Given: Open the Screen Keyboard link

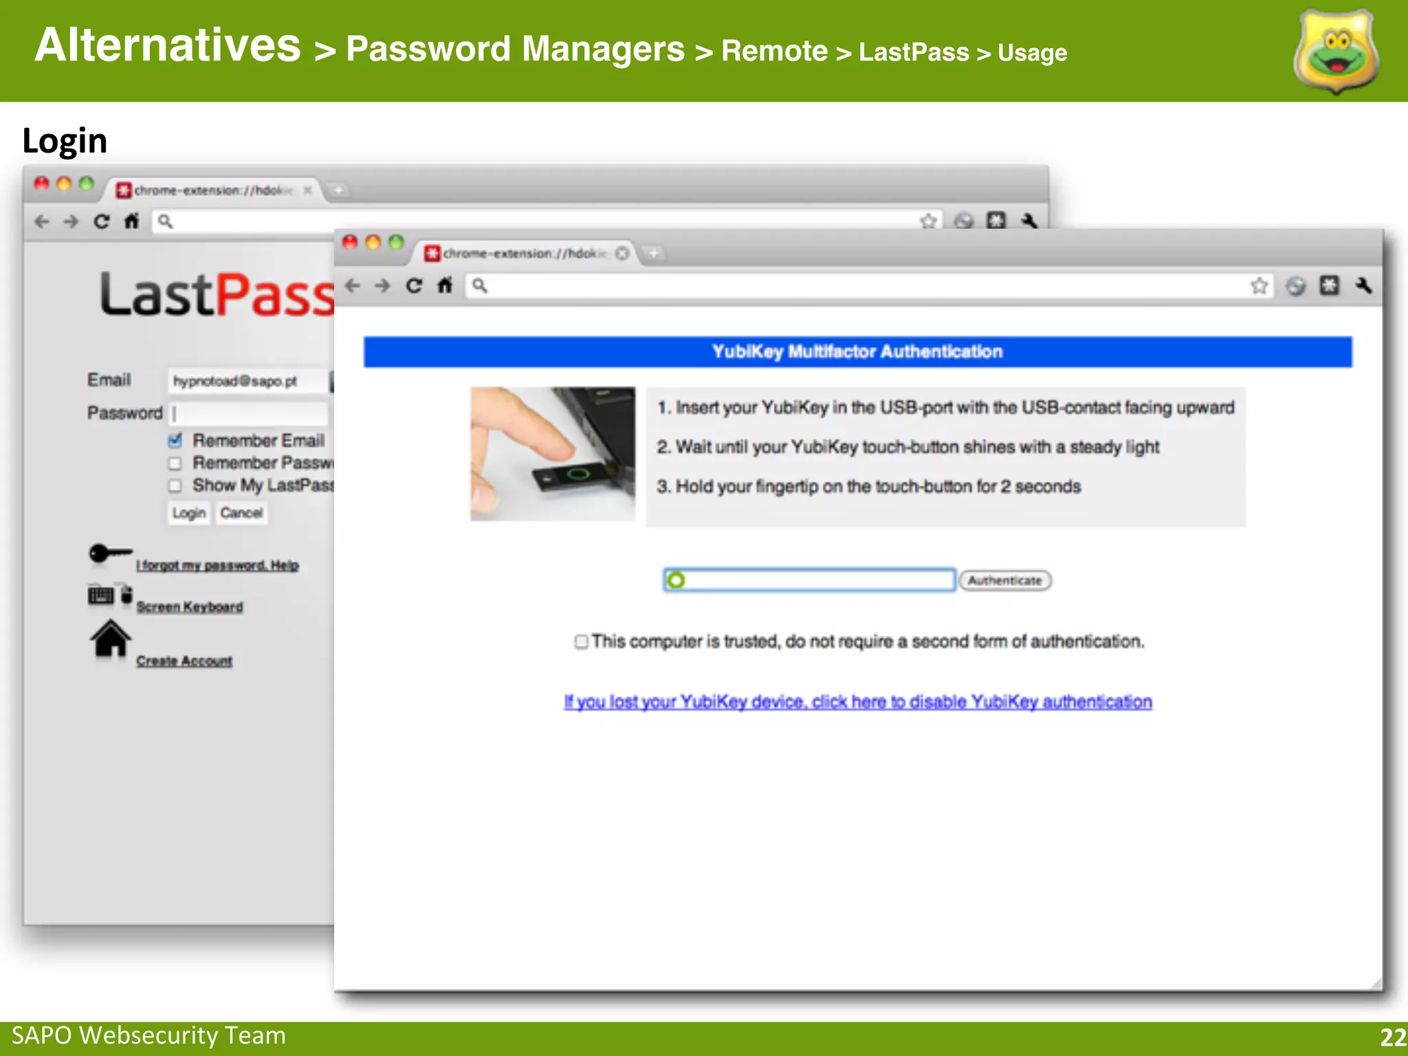Looking at the screenshot, I should click(190, 607).
